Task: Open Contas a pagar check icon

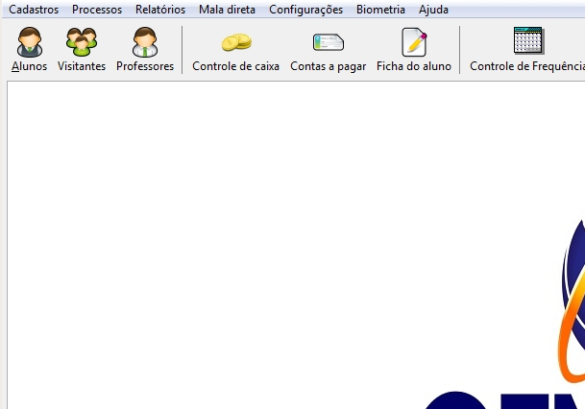Action: [x=329, y=42]
